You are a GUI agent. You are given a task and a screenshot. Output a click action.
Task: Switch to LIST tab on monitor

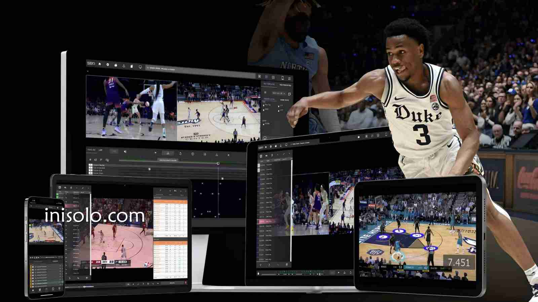point(100,150)
